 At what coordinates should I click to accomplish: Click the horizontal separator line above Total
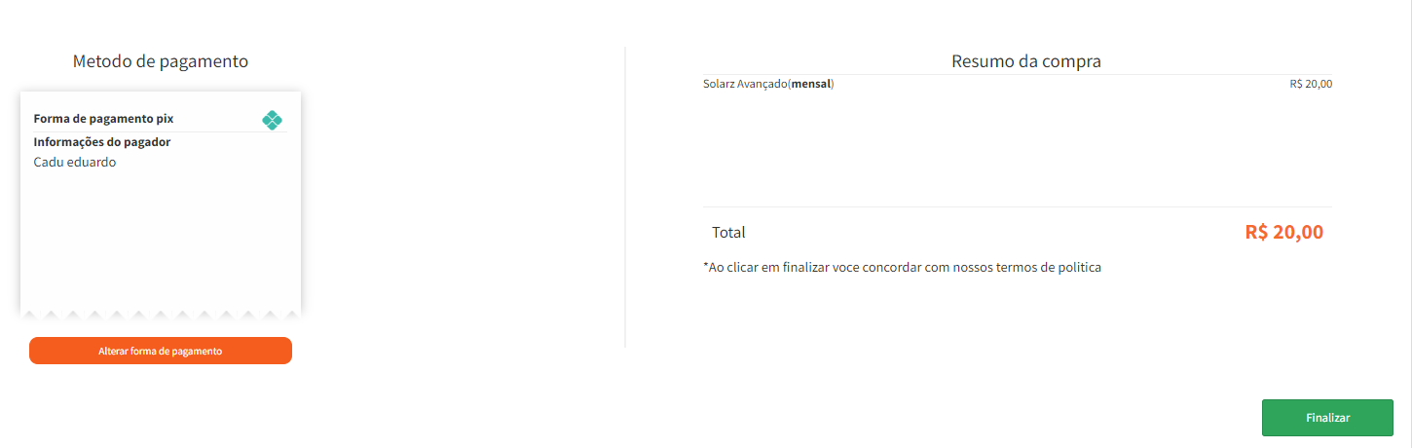coord(1017,206)
